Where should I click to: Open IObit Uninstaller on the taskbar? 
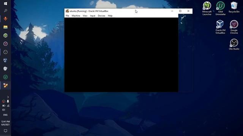(5, 77)
